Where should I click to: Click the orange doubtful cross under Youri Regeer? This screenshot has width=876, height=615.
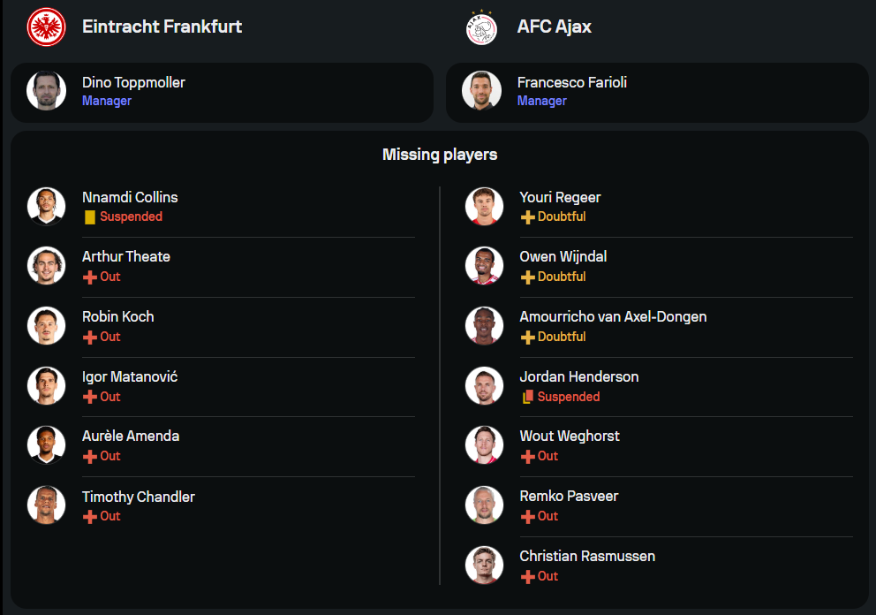(527, 216)
